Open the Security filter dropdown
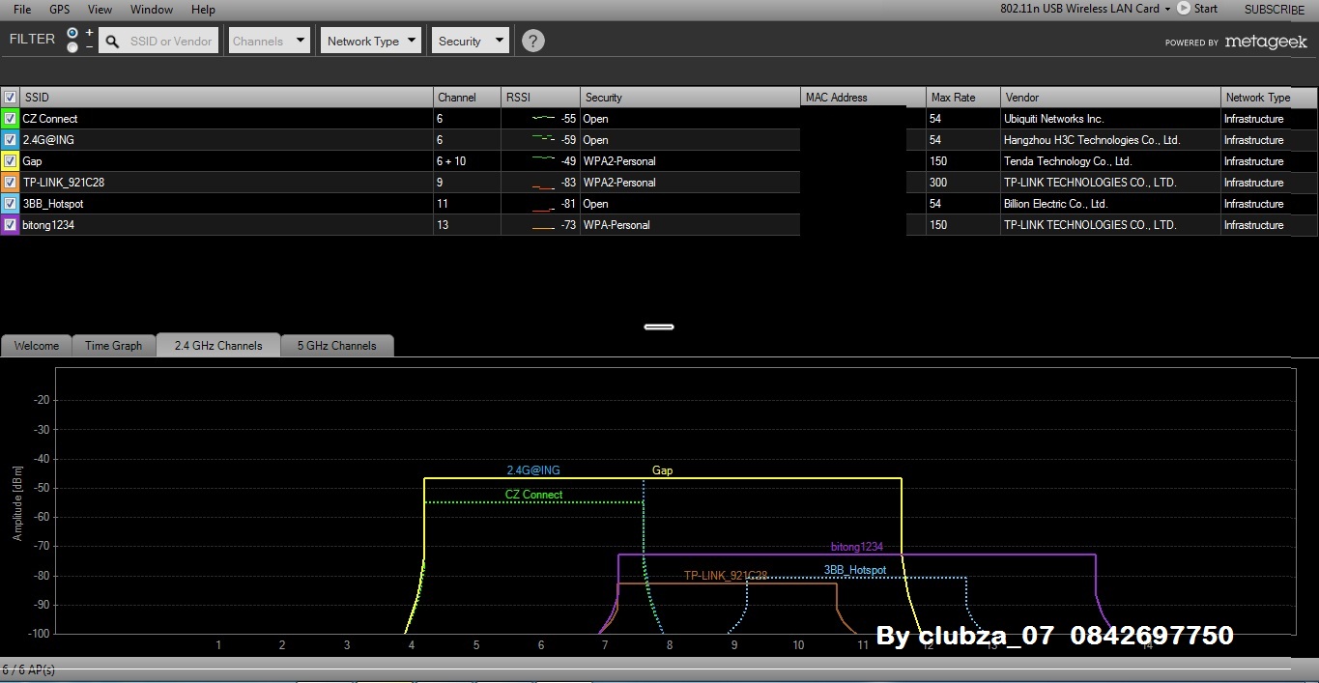 point(470,41)
